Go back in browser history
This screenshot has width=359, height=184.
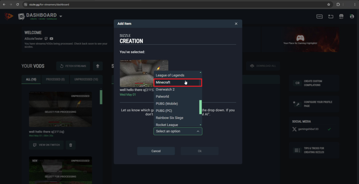tap(4, 4)
